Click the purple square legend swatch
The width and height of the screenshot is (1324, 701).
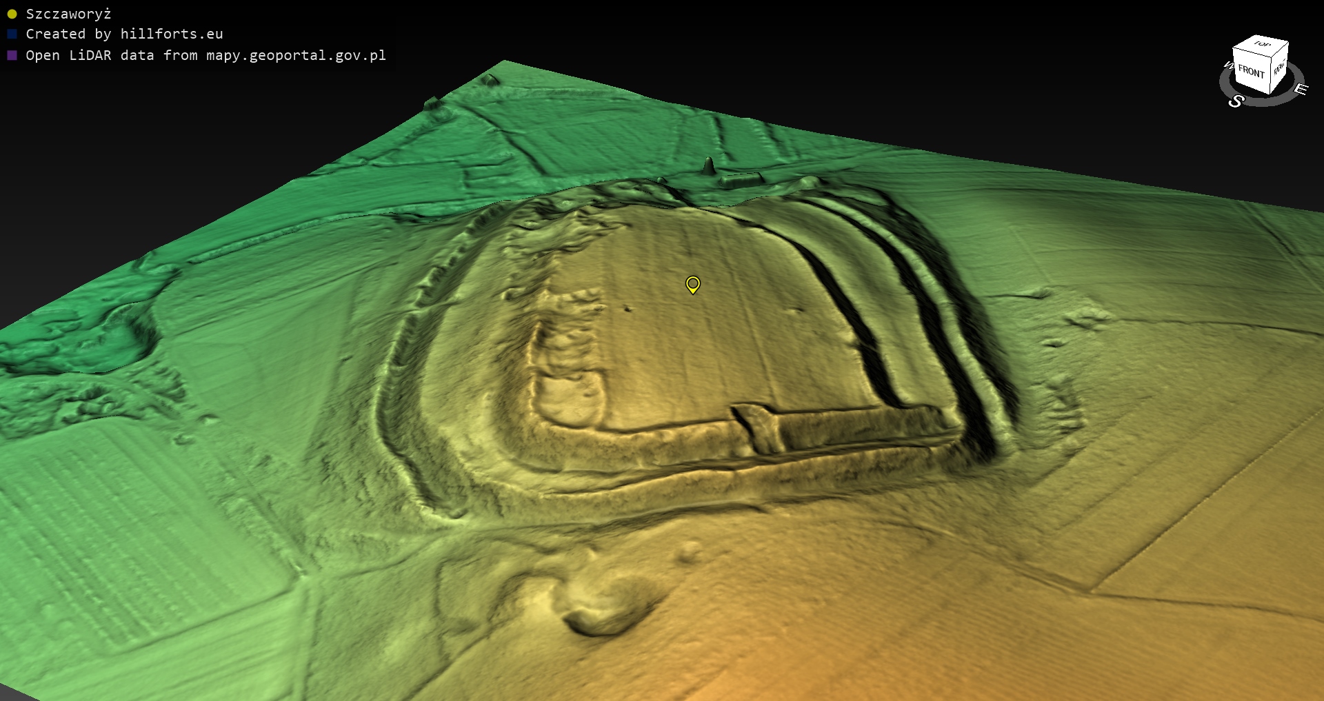[12, 55]
